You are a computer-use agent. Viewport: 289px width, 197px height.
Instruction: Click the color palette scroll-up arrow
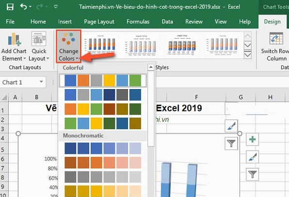click(151, 67)
